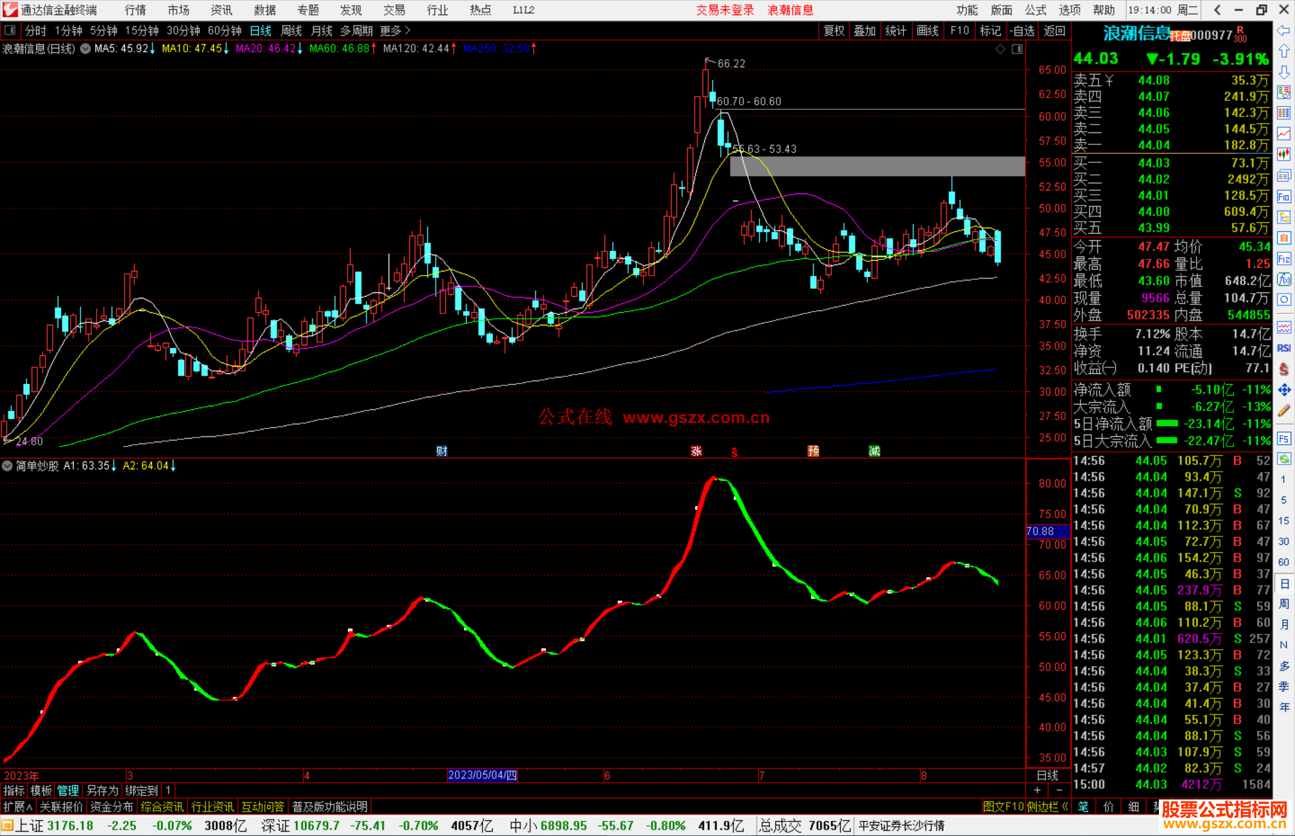Select the 季 quarterly period in sidebar
The height and width of the screenshot is (836, 1295).
1284,686
